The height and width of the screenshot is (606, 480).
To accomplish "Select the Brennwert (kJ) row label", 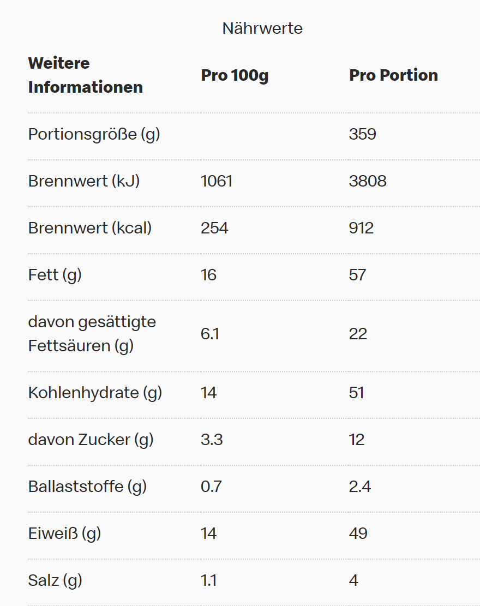I will coord(84,181).
